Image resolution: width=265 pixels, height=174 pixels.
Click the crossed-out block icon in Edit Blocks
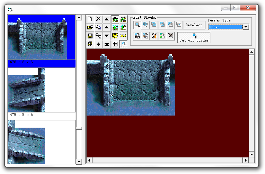170,35
